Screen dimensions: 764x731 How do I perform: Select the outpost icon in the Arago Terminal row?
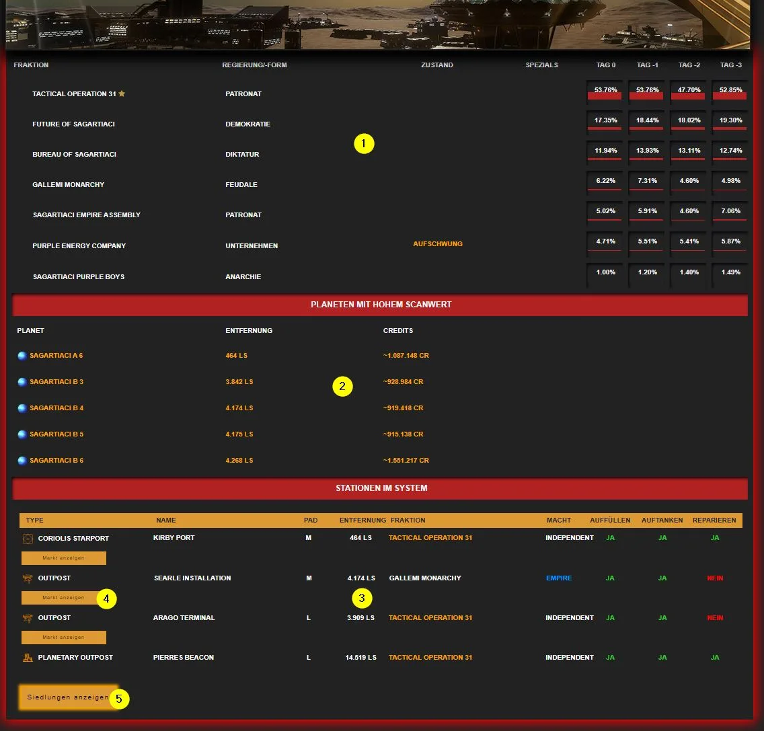pyautogui.click(x=28, y=618)
